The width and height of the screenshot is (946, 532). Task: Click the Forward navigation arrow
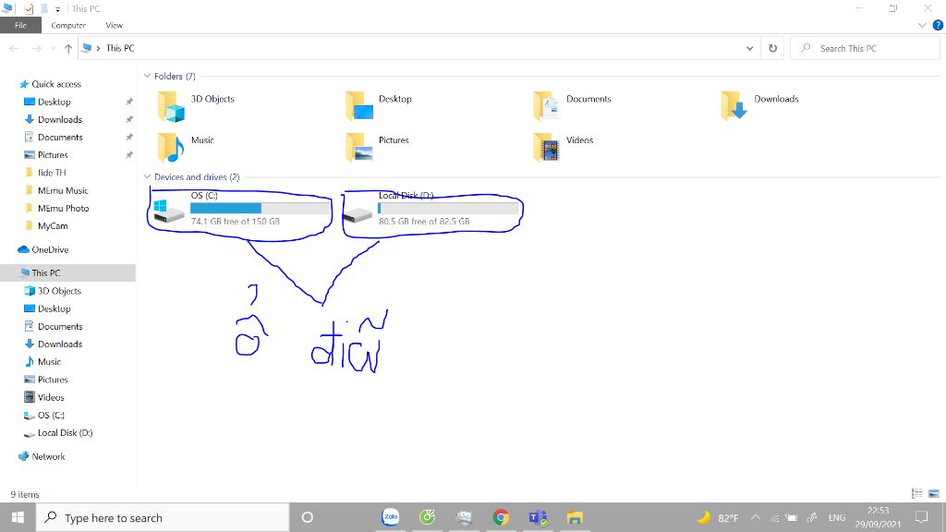pos(36,48)
